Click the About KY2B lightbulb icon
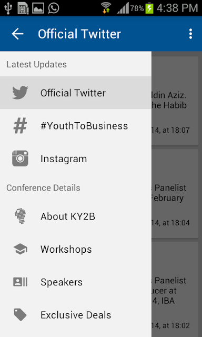The height and width of the screenshot is (337, 202). [x=20, y=216]
